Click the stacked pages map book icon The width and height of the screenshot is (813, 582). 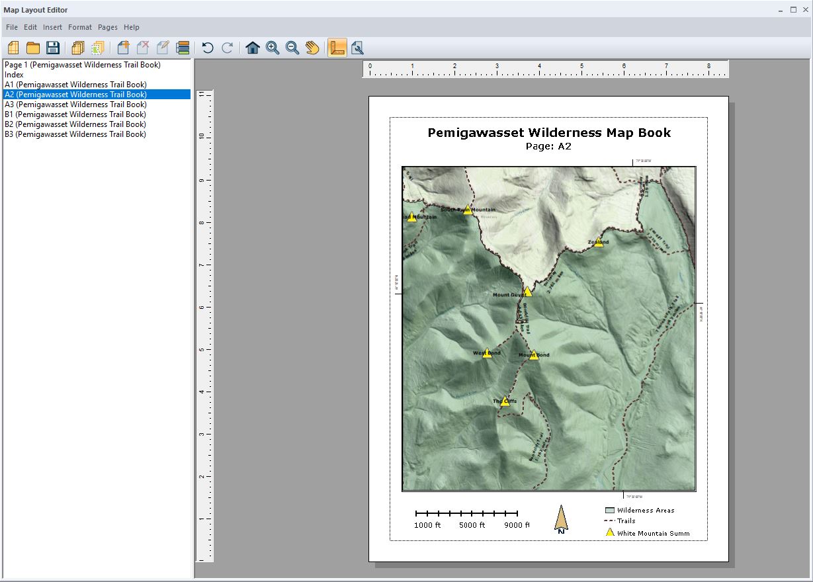(78, 48)
